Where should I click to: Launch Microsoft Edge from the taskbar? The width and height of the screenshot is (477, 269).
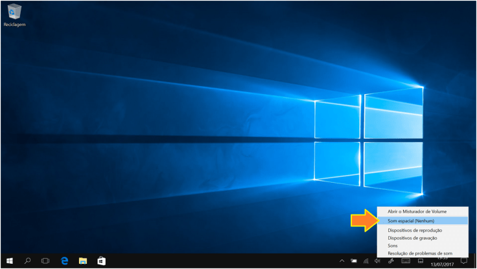click(65, 261)
